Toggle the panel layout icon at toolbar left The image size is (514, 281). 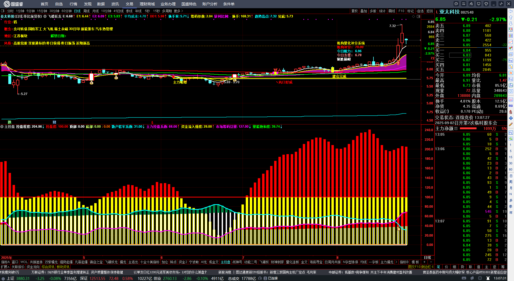click(3, 11)
